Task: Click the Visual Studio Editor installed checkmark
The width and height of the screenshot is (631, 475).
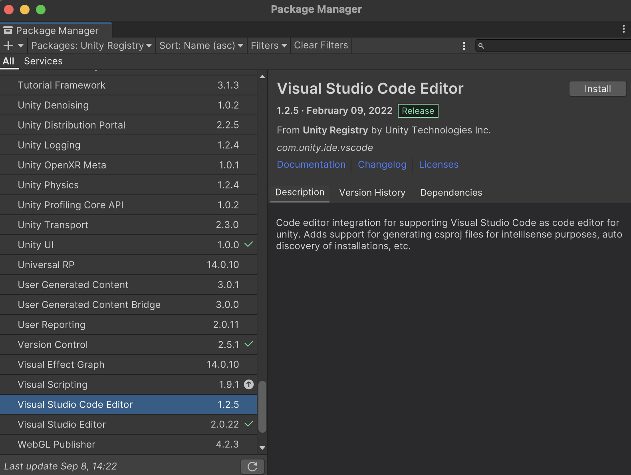Action: pyautogui.click(x=249, y=424)
